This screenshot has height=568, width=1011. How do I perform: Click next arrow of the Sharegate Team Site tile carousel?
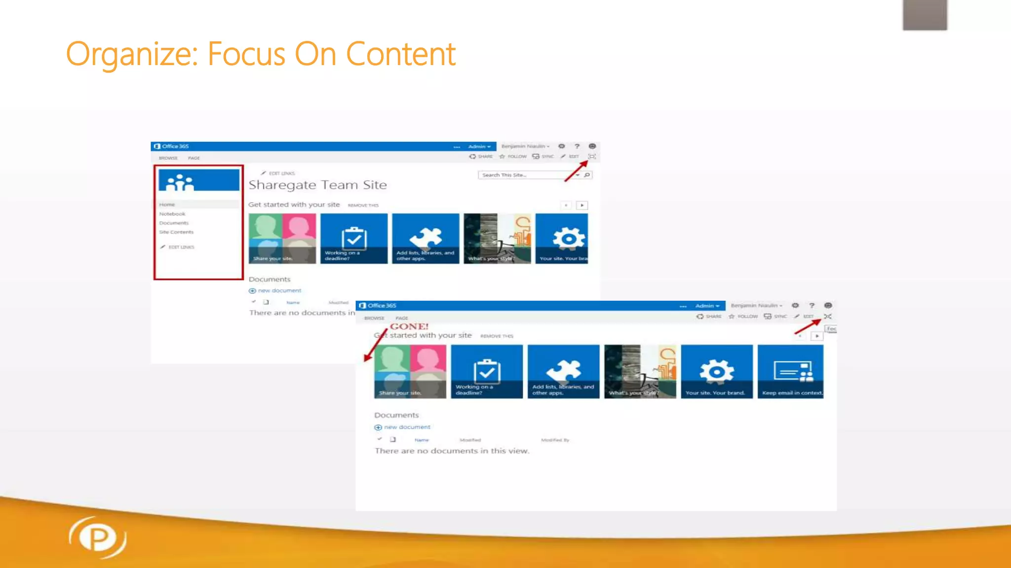[582, 205]
